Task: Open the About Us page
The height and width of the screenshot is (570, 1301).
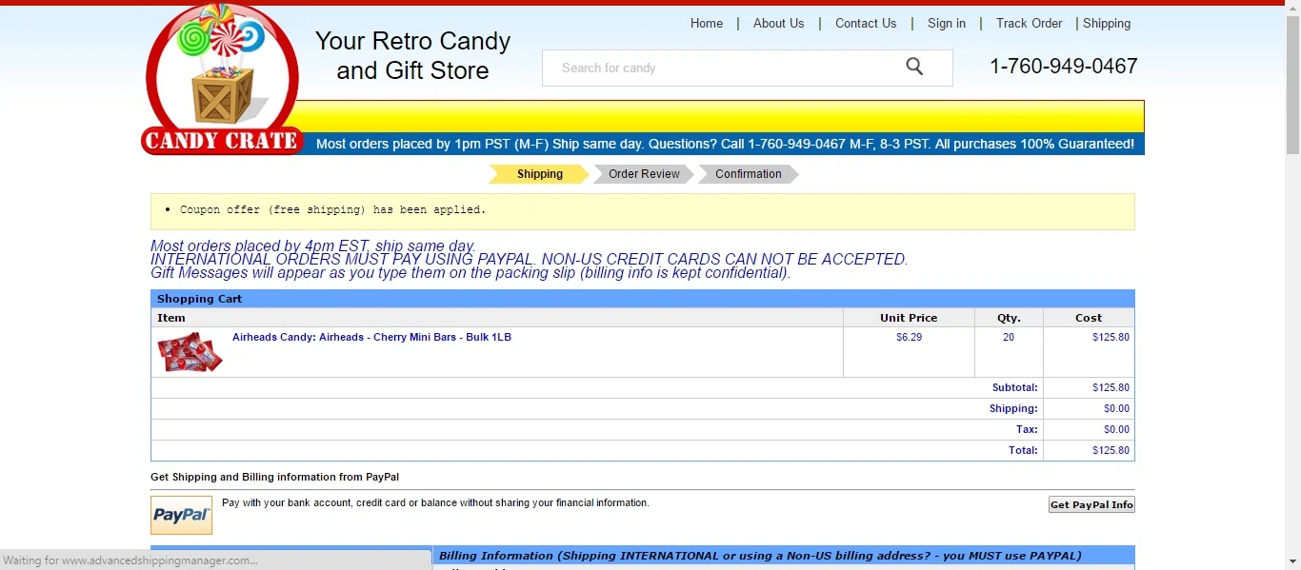Action: [x=778, y=24]
